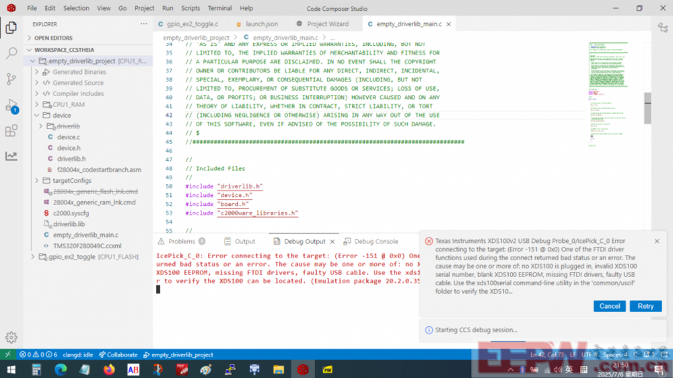Dismiss the XDS100v2 error notification

click(657, 241)
